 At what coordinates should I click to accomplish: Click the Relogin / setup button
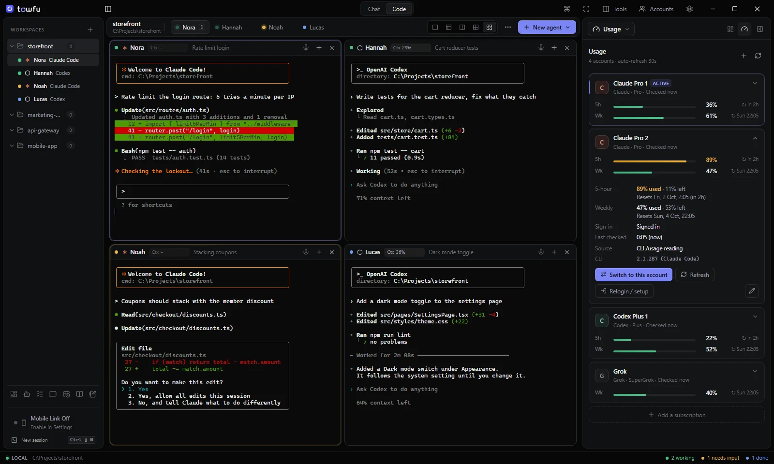[624, 291]
